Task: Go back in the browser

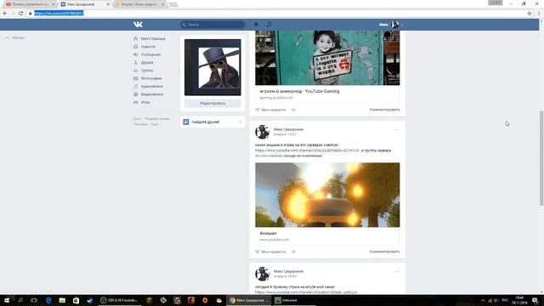Action: pyautogui.click(x=5, y=14)
